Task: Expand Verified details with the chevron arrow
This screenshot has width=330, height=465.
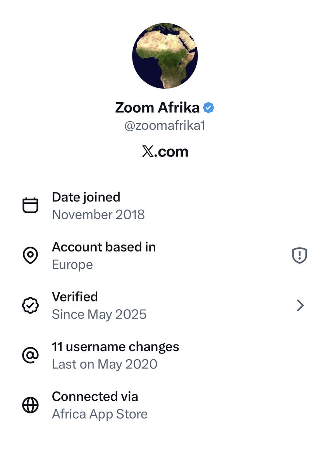Action: coord(300,306)
